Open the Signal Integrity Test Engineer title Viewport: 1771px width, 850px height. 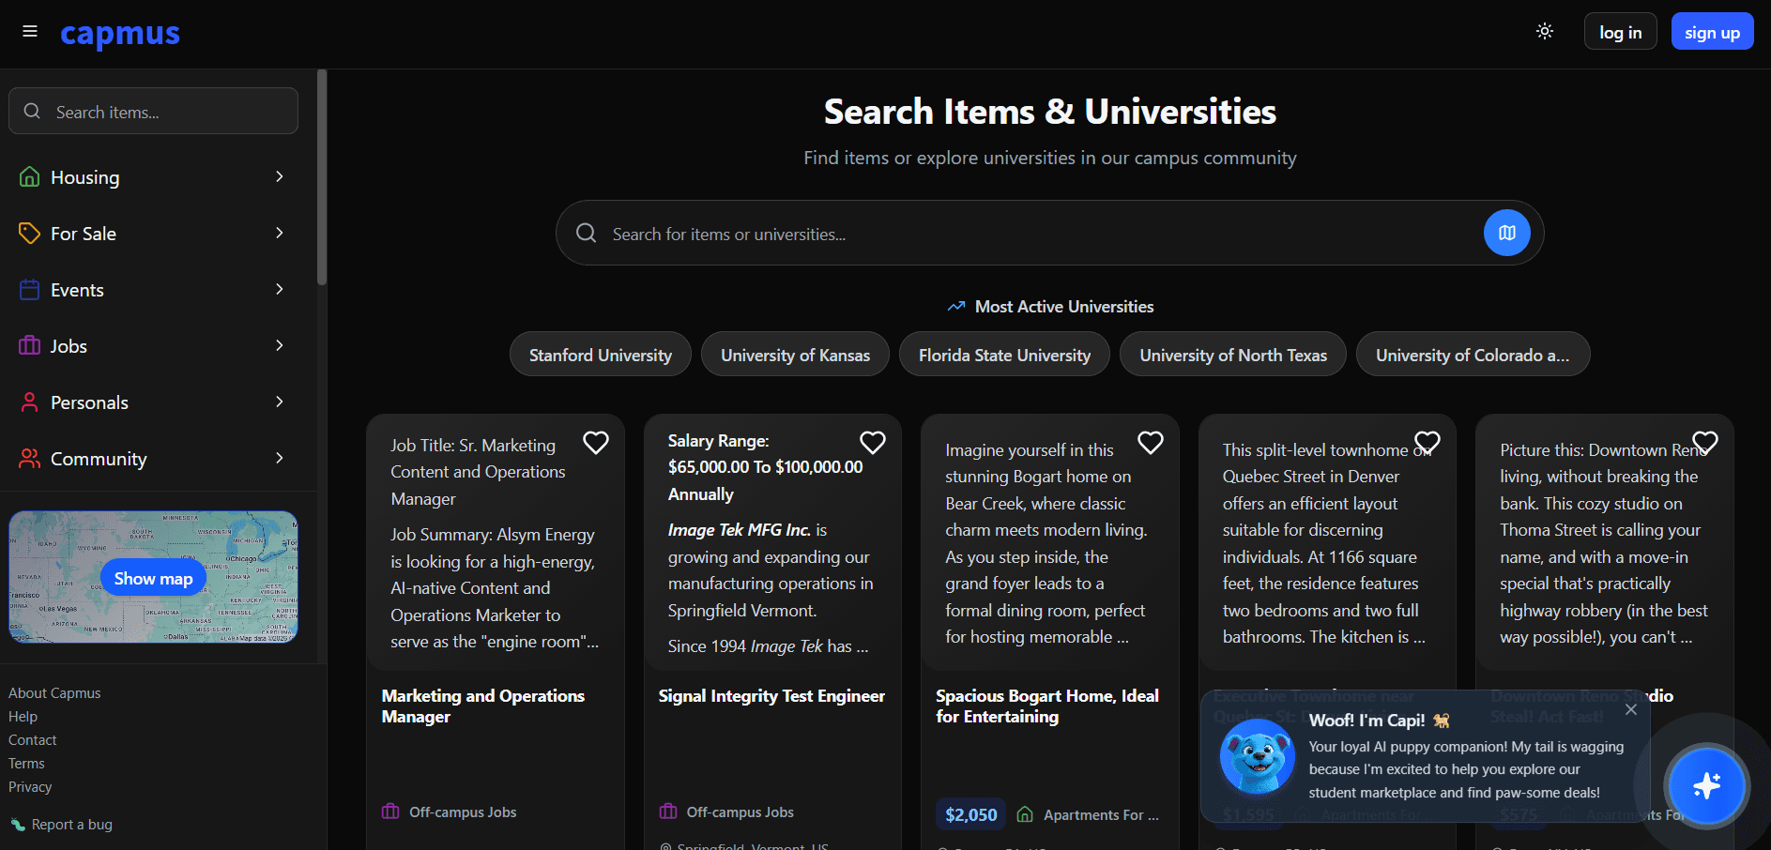(x=771, y=695)
